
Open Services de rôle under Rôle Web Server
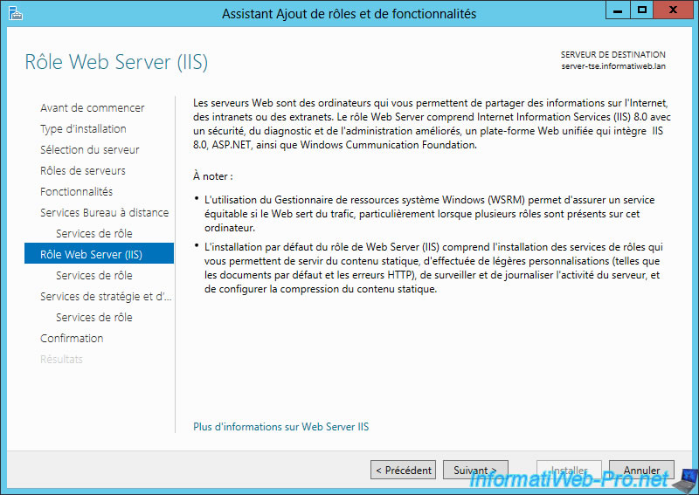click(94, 275)
